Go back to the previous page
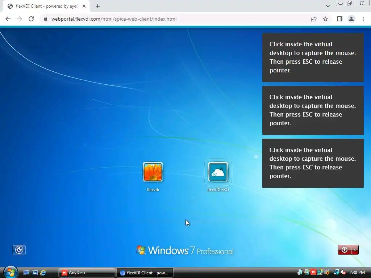The width and height of the screenshot is (371, 278). (x=8, y=19)
